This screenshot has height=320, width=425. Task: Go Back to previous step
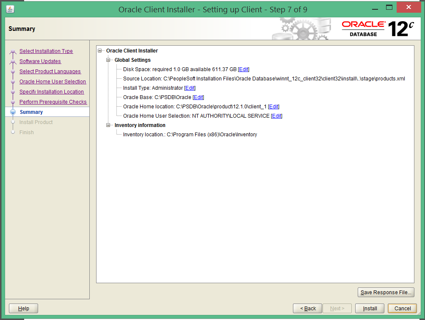[x=307, y=308]
